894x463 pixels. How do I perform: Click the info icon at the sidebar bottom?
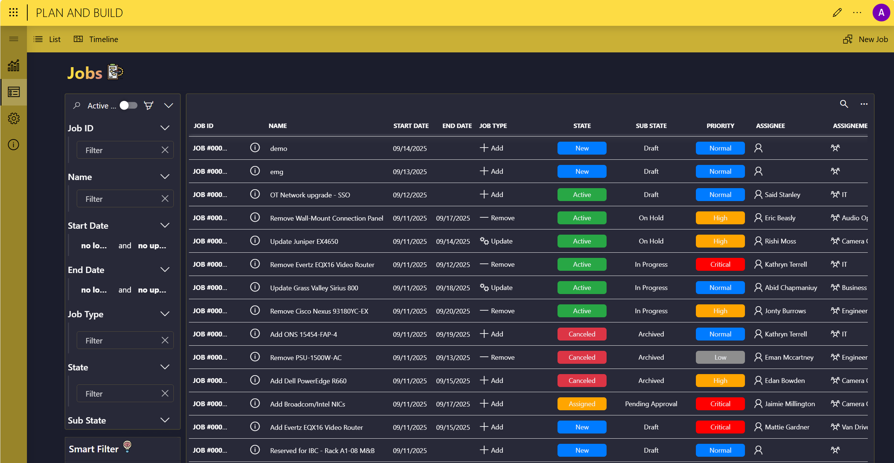(x=13, y=145)
